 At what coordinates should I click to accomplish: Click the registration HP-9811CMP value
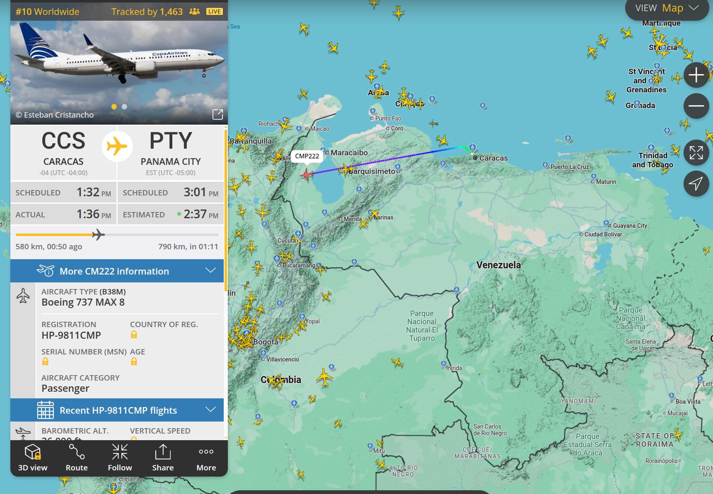(x=71, y=335)
